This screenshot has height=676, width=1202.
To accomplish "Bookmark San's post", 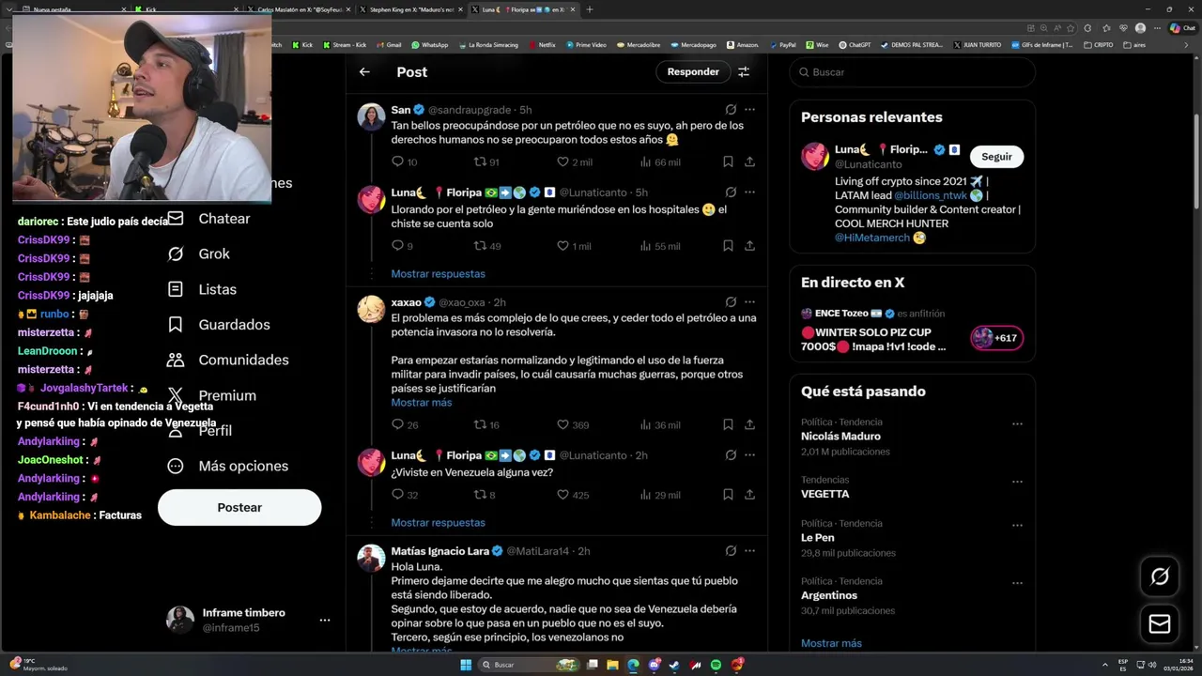I will 728,161.
